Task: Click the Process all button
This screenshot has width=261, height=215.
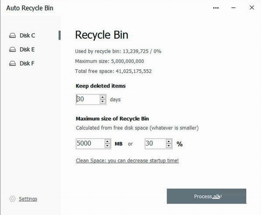Action: click(x=207, y=196)
